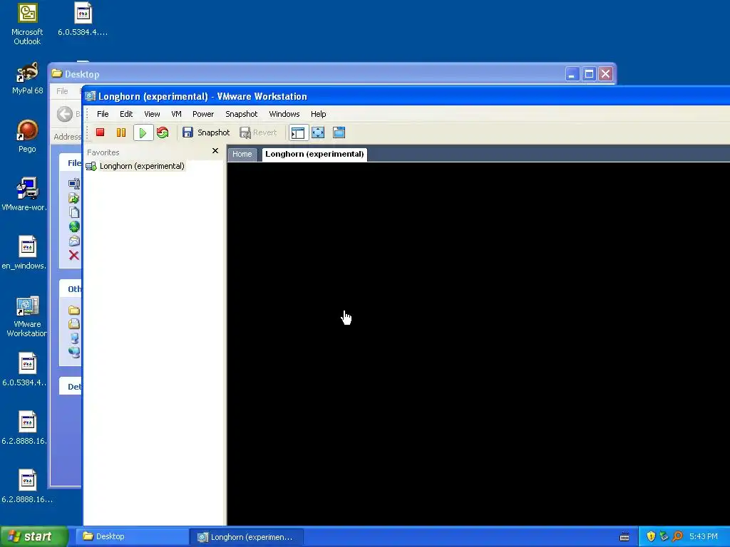Select the upper 6.2.8888.16 desktop file
730x547 pixels.
point(26,428)
